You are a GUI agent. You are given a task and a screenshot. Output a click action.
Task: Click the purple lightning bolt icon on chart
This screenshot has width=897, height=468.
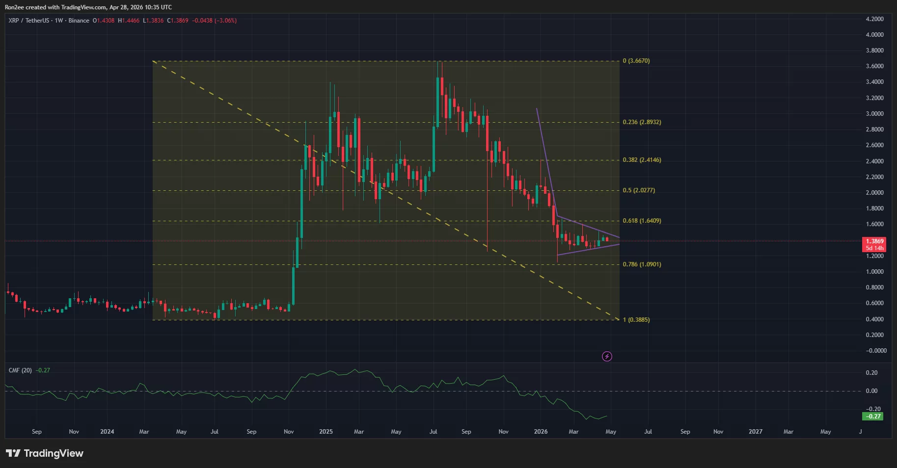tap(607, 357)
